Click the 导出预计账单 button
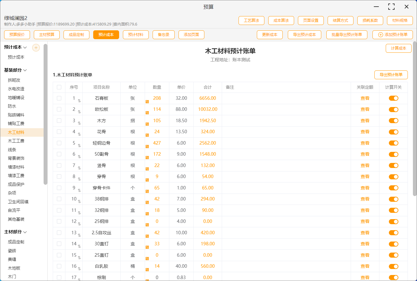This screenshot has width=417, height=281. coord(391,75)
